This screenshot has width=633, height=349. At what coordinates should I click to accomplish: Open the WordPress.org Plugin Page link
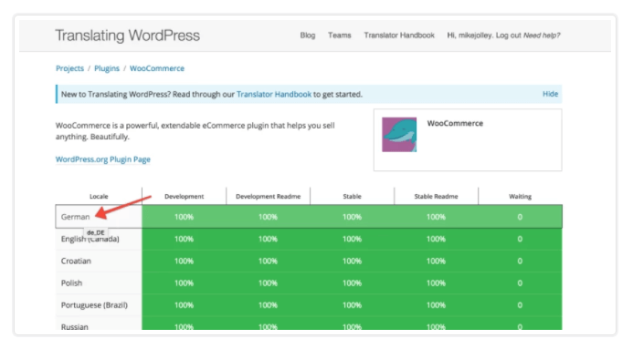point(103,159)
